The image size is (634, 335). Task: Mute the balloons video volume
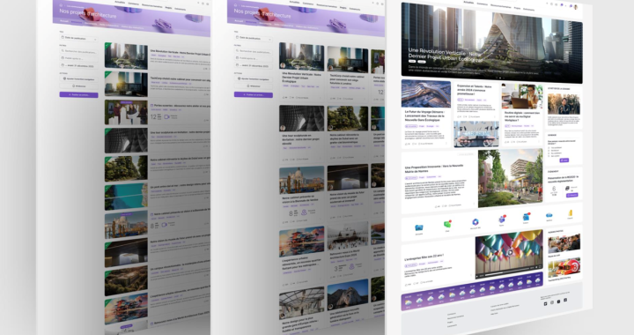[x=536, y=267]
